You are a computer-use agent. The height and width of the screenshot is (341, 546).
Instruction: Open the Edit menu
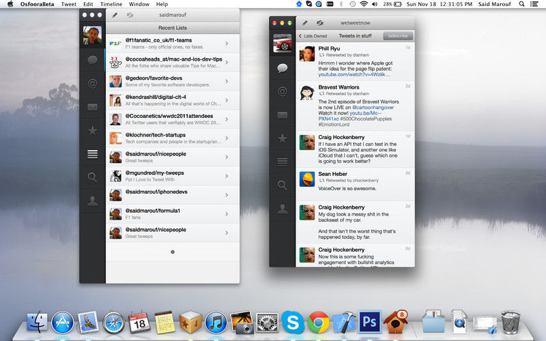(88, 4)
